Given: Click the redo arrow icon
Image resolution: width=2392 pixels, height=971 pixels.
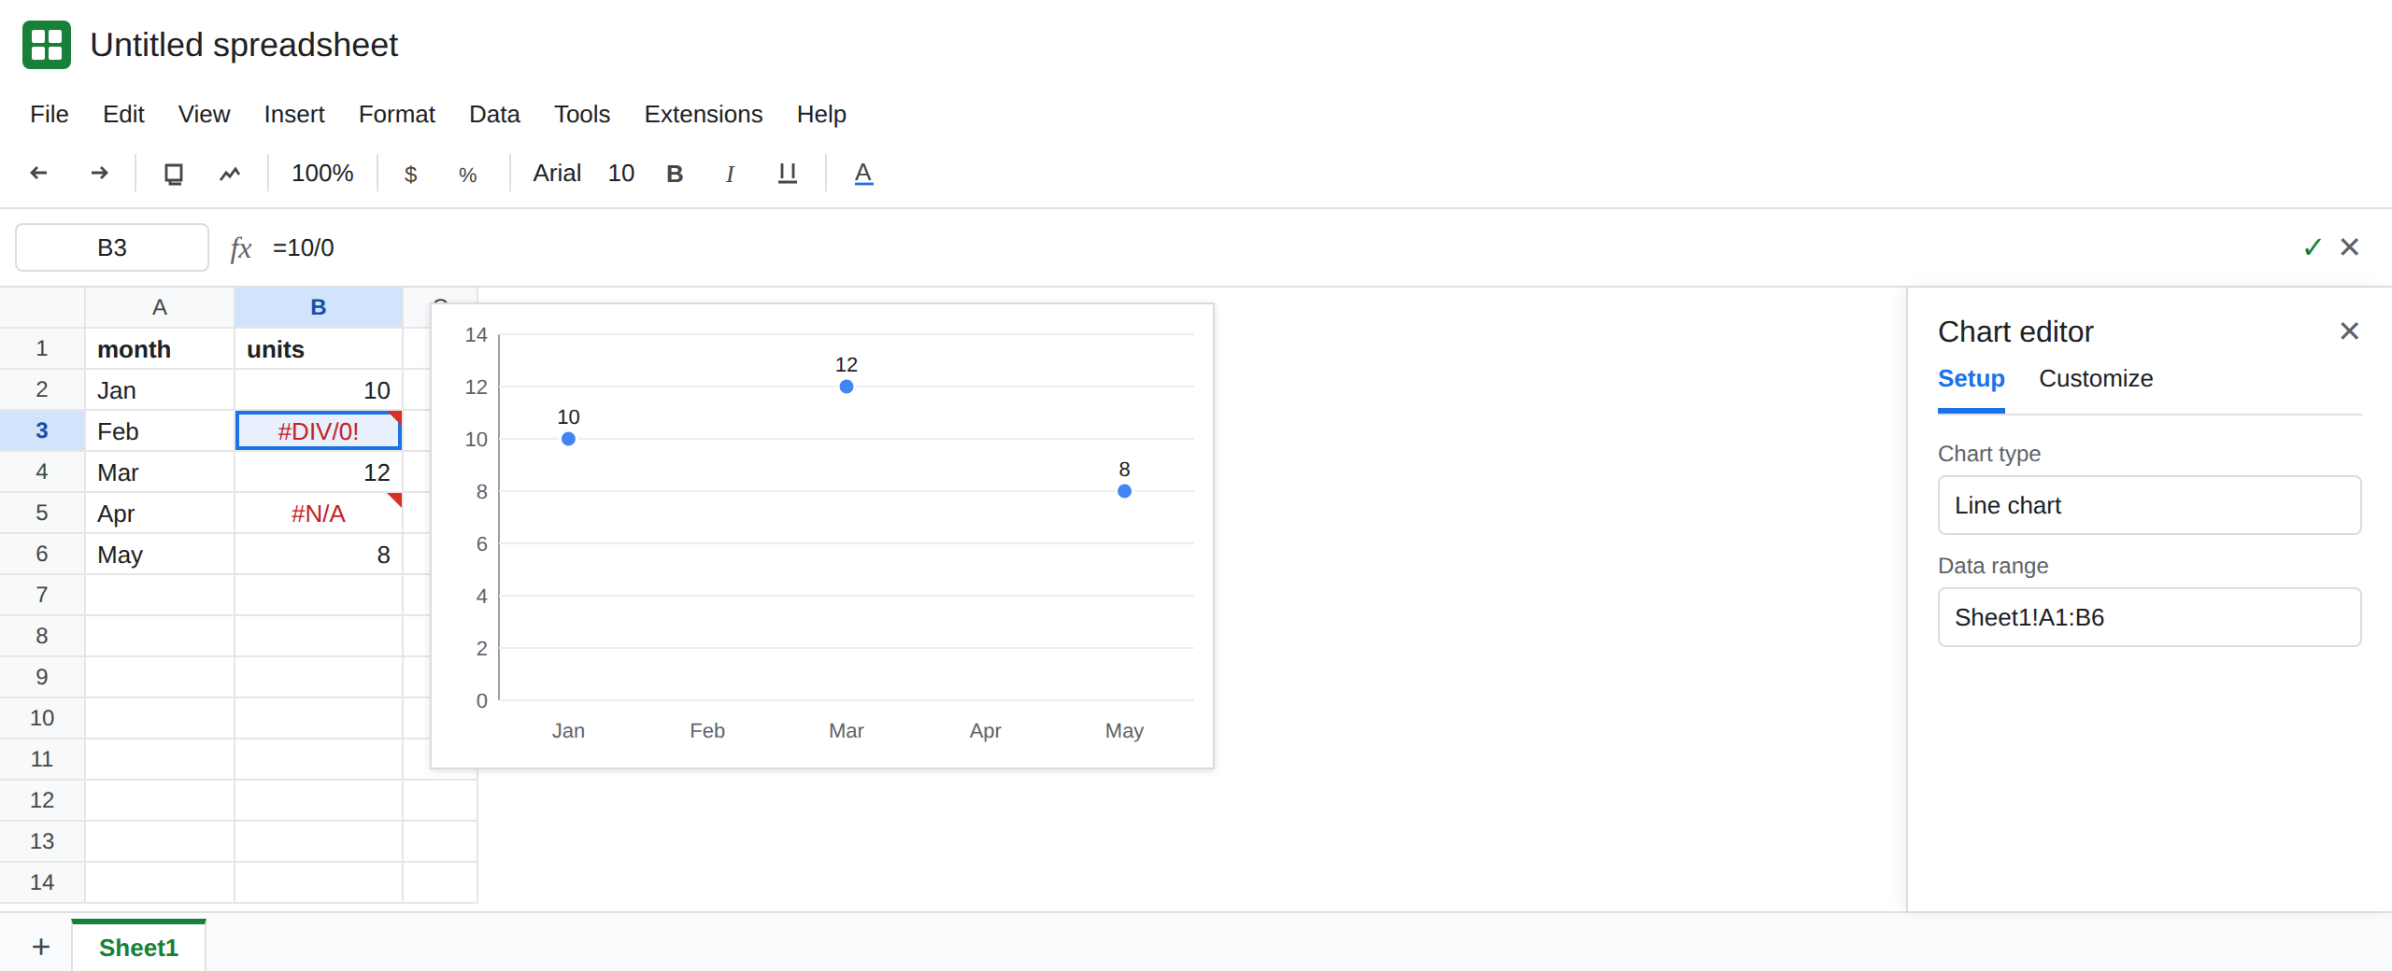Looking at the screenshot, I should point(99,173).
